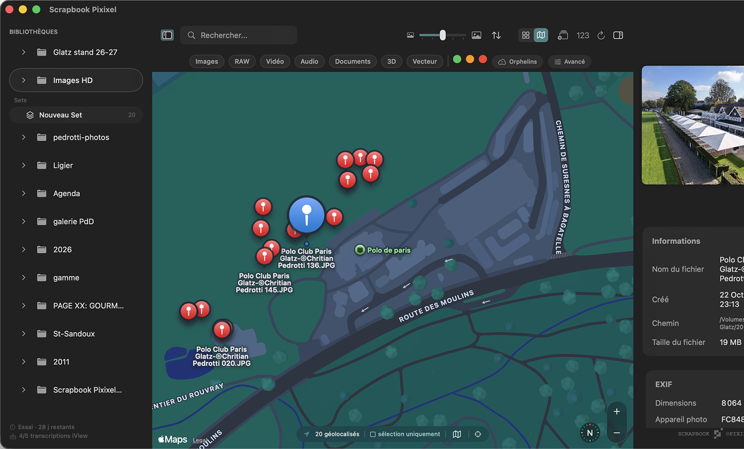Image resolution: width=744 pixels, height=449 pixels.
Task: Toggle the Audio filter
Action: (x=310, y=61)
